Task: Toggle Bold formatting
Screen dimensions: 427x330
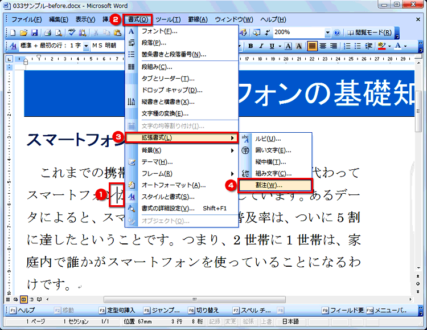Action: tap(251, 46)
